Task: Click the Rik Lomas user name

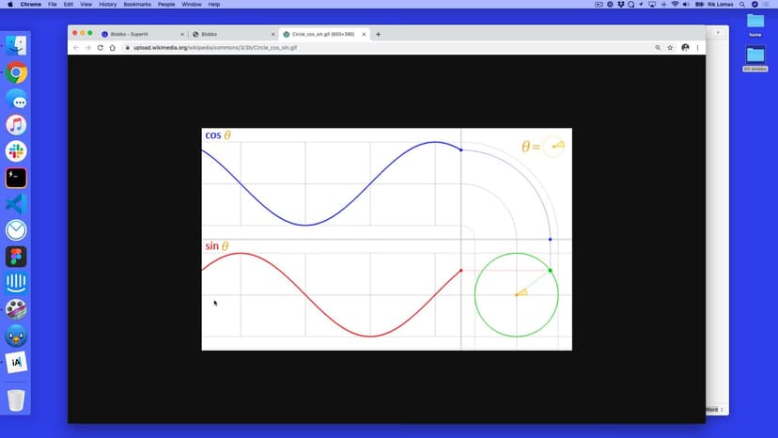Action: [x=721, y=5]
